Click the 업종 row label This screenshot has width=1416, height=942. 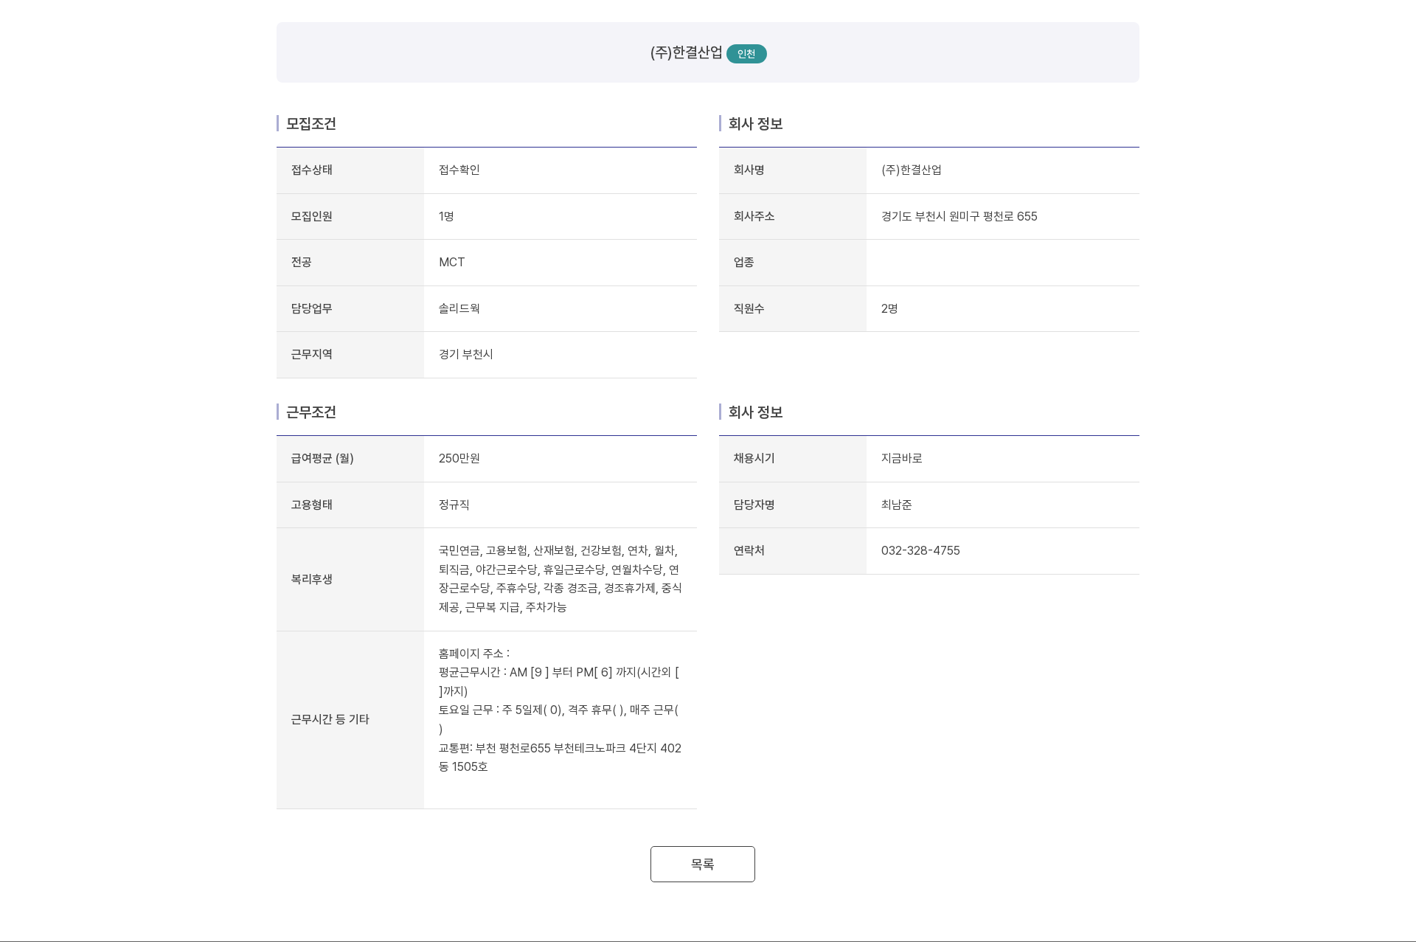pyautogui.click(x=744, y=262)
